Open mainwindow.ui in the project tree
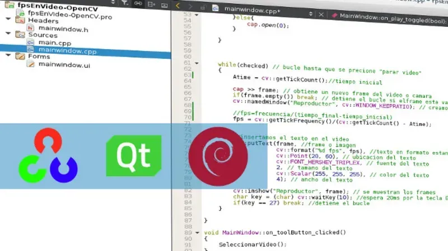 click(x=64, y=65)
